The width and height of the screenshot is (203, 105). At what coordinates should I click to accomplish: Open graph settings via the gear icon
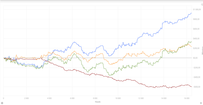(2, 103)
